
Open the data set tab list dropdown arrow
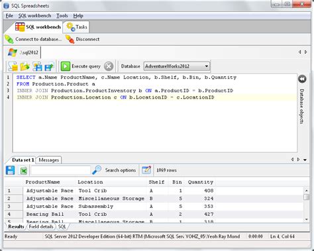[x=305, y=160]
